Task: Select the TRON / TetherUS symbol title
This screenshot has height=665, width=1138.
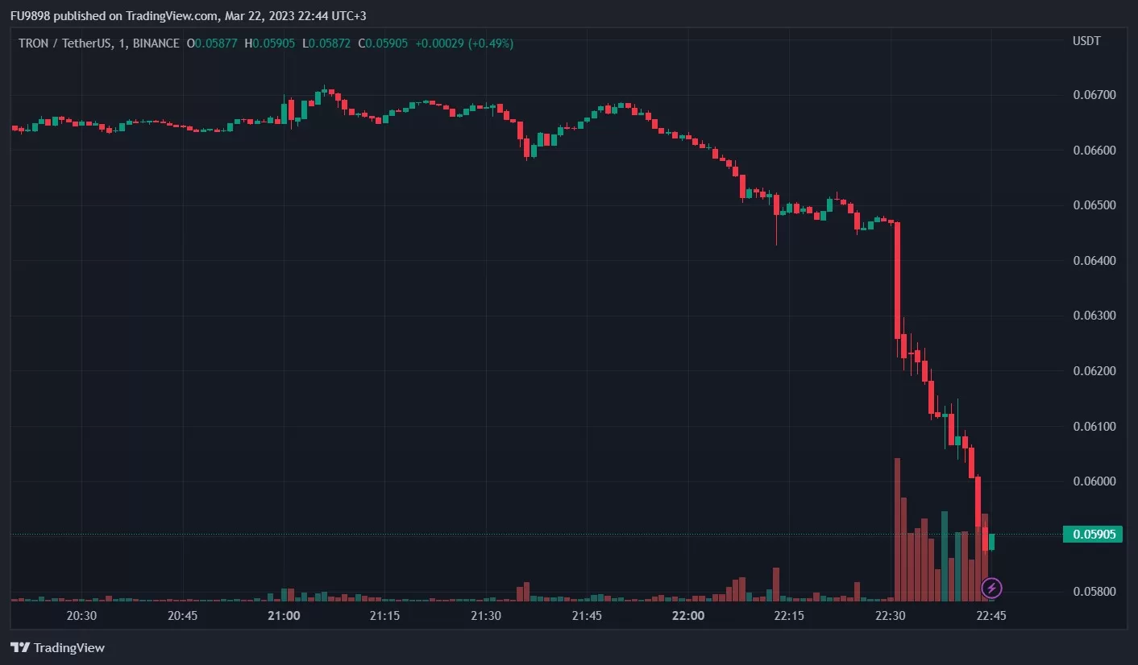Action: pyautogui.click(x=68, y=43)
